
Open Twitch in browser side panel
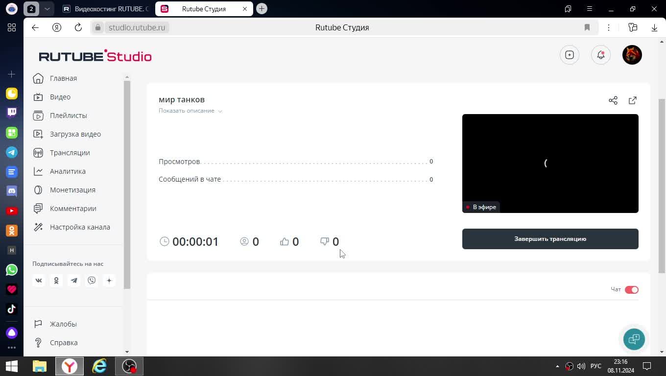coord(12,113)
